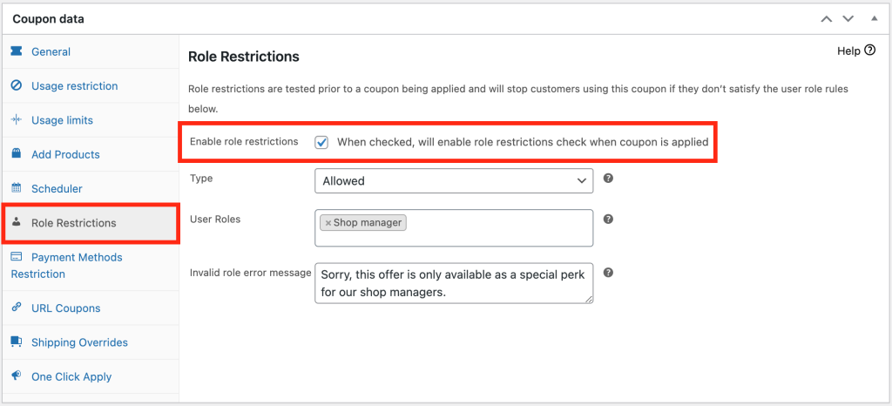Collapse the Coupon data panel with triangle toggle
This screenshot has height=406, width=892.
(875, 19)
